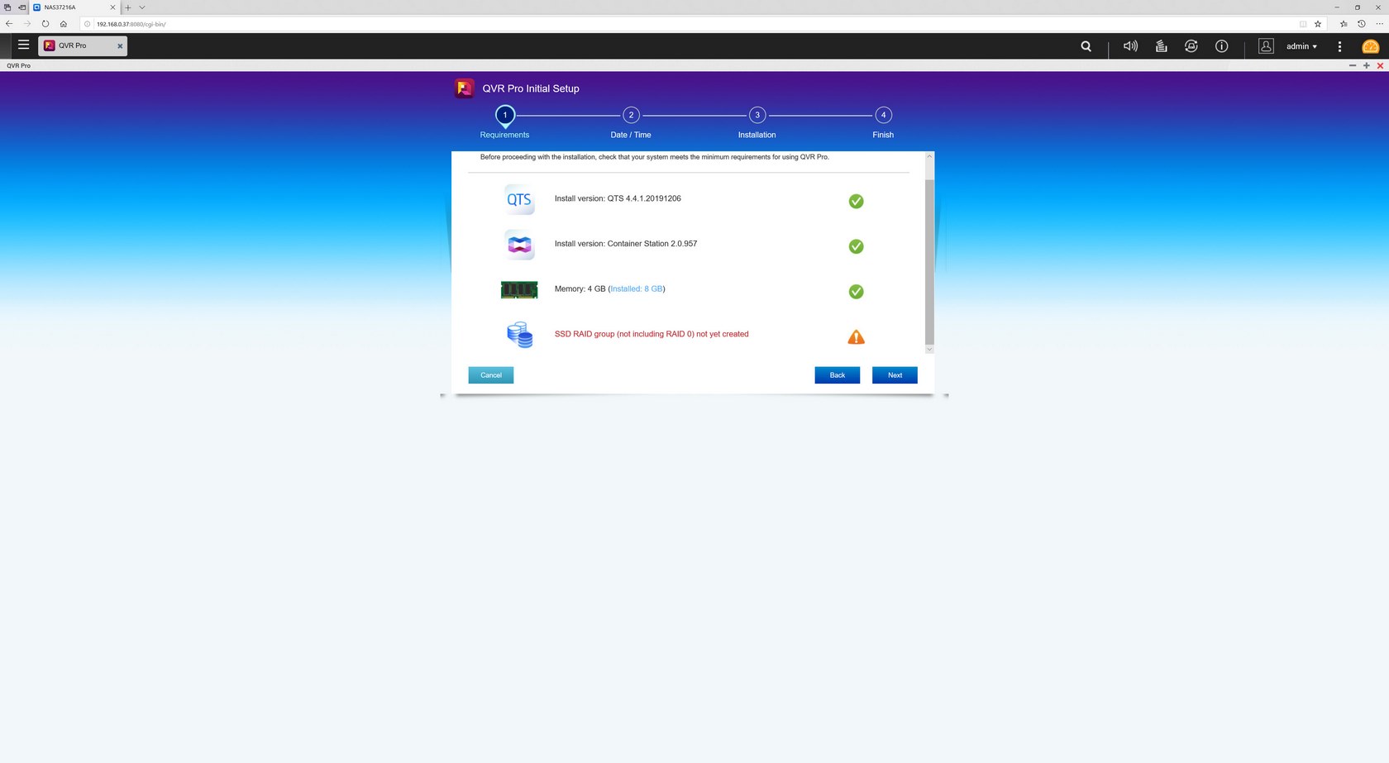Expand the admin account dropdown

[1301, 46]
